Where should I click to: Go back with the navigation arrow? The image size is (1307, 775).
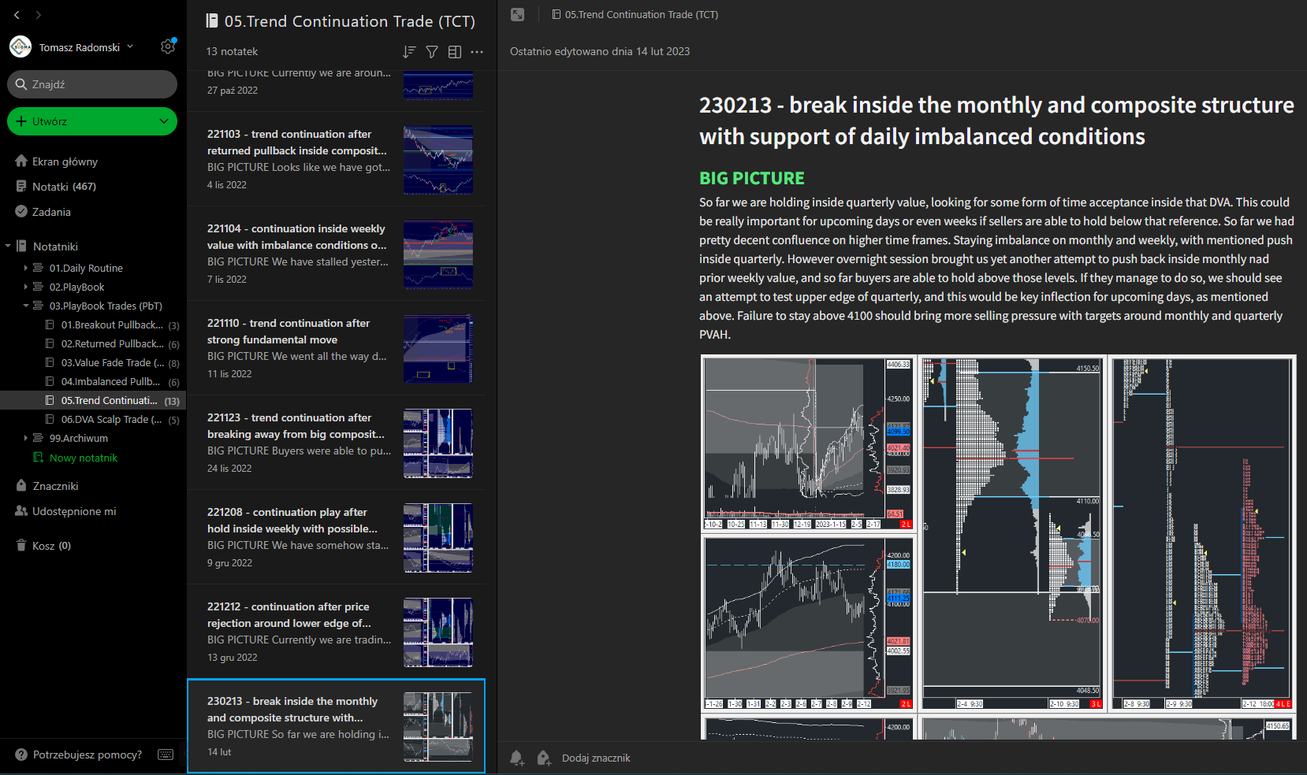pos(17,15)
